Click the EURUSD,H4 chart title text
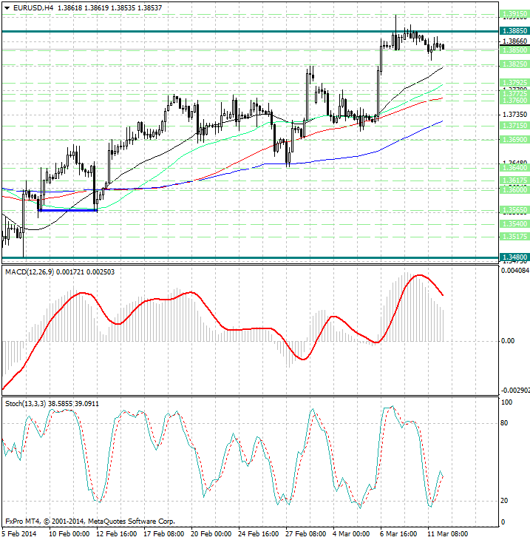 [x=33, y=7]
